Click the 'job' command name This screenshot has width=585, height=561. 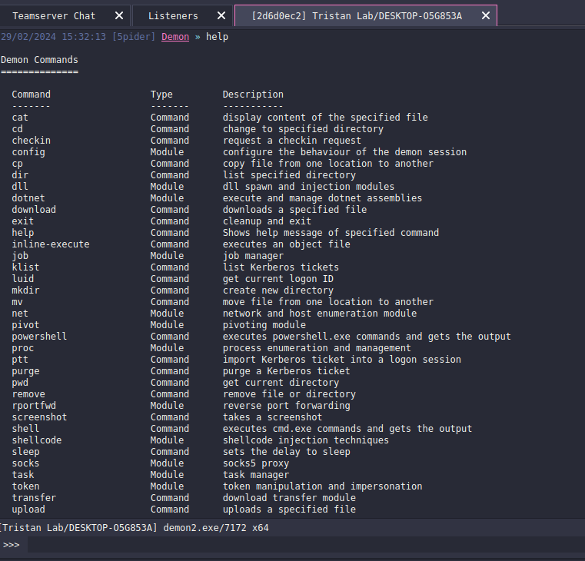click(x=20, y=256)
